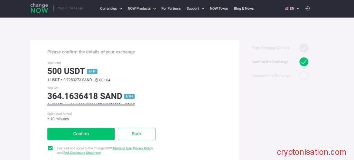
Task: Click the countdown clock icon near rate
Action: point(96,80)
